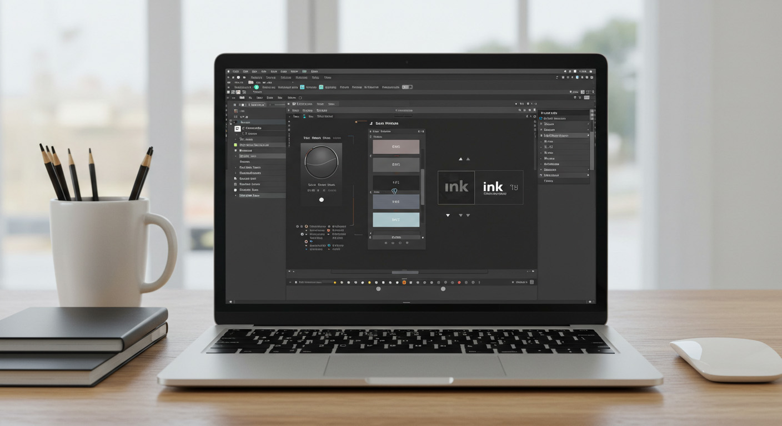Open the Edit menu in the menu bar

[x=246, y=71]
